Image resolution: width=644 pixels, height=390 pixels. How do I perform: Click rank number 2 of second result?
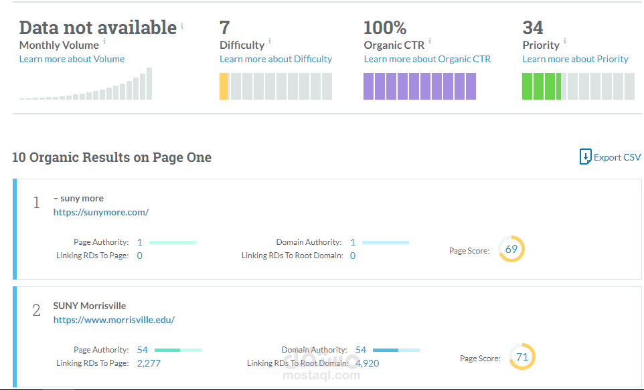pyautogui.click(x=37, y=310)
